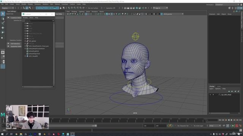This screenshot has height=136, width=243.
Task: Expand the Symmetry Settings section
Action: click(x=8, y=46)
